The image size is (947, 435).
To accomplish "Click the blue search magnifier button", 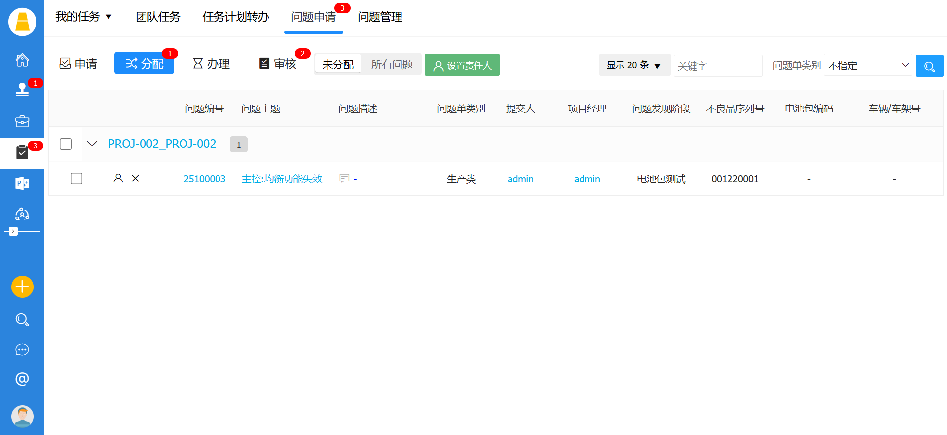I will click(929, 66).
